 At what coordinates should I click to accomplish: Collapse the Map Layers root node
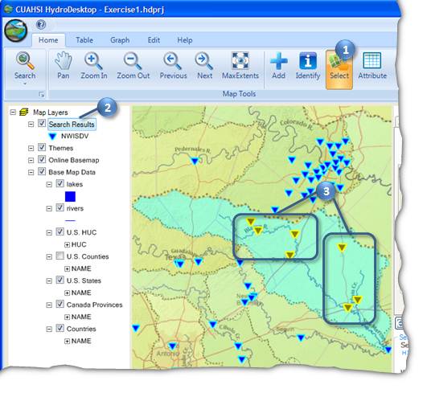13,113
